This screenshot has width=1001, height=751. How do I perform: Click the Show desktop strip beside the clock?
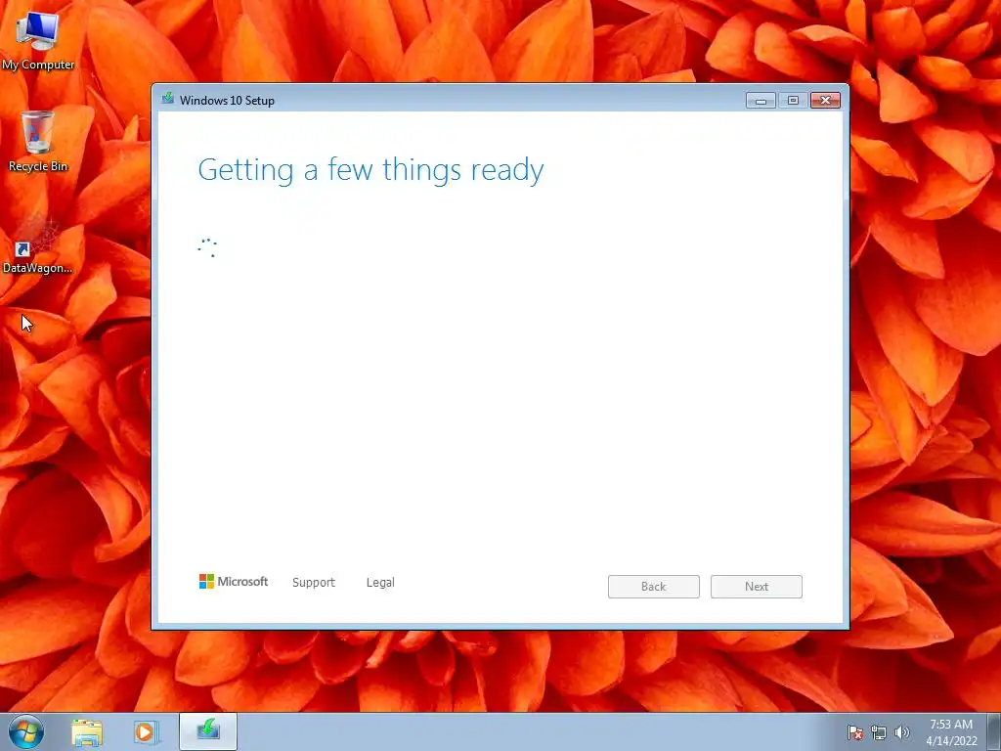coord(994,731)
